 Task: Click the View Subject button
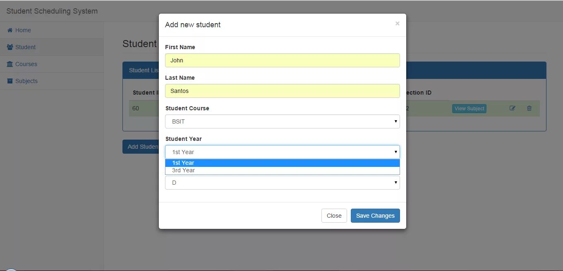tap(469, 109)
